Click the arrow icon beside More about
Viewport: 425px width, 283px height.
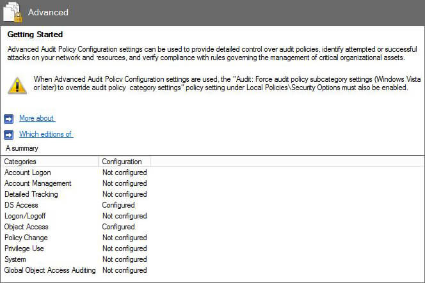pyautogui.click(x=9, y=119)
